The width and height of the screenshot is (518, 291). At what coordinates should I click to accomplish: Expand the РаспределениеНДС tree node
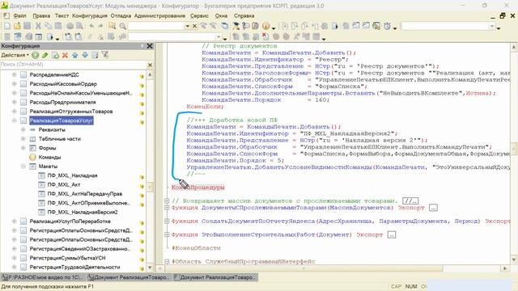point(15,75)
